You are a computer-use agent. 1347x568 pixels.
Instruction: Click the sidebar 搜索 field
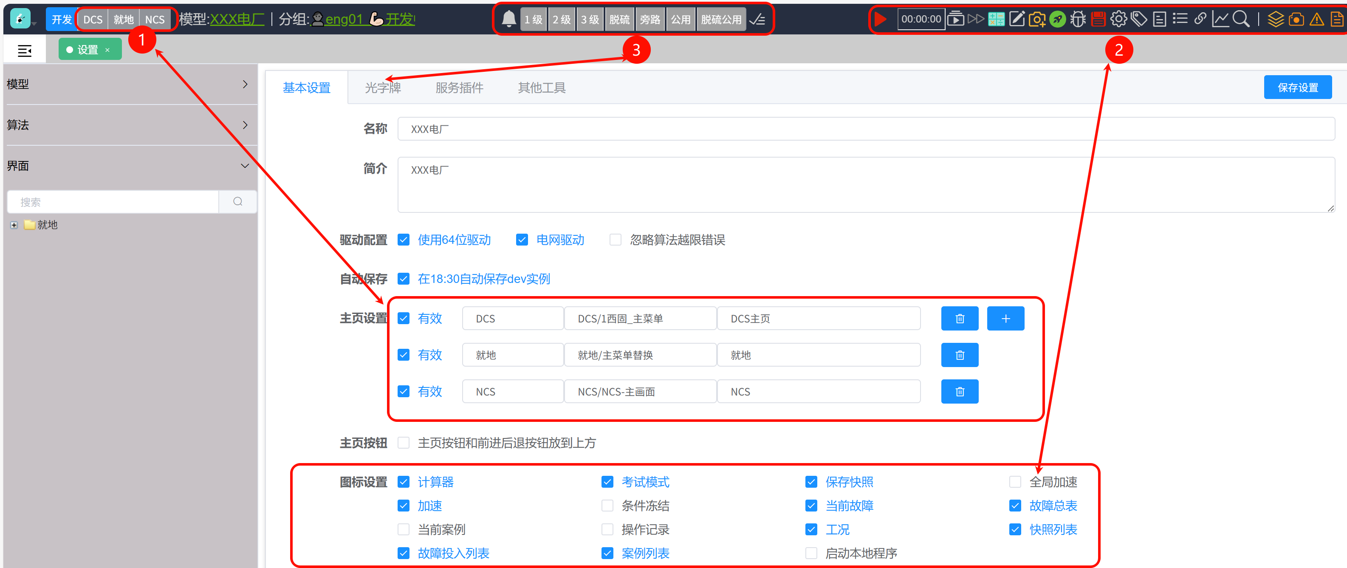(113, 202)
